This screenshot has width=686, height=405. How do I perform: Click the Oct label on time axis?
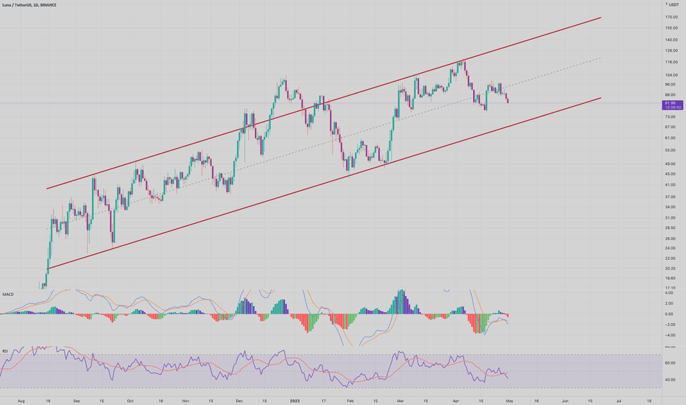(x=130, y=401)
